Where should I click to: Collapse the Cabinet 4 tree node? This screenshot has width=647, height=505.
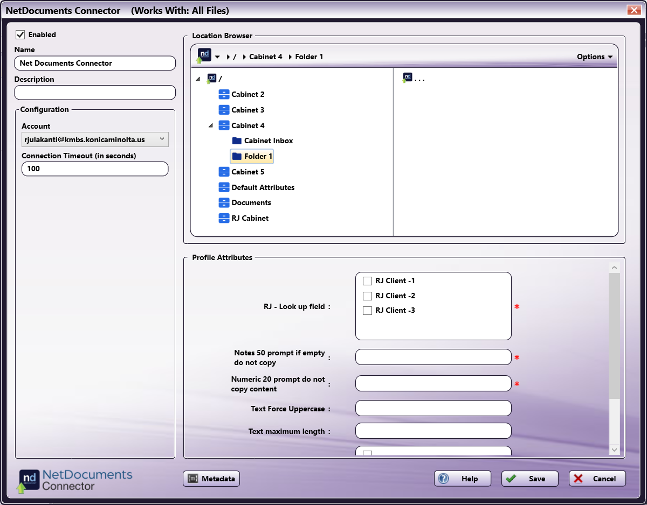pos(211,125)
